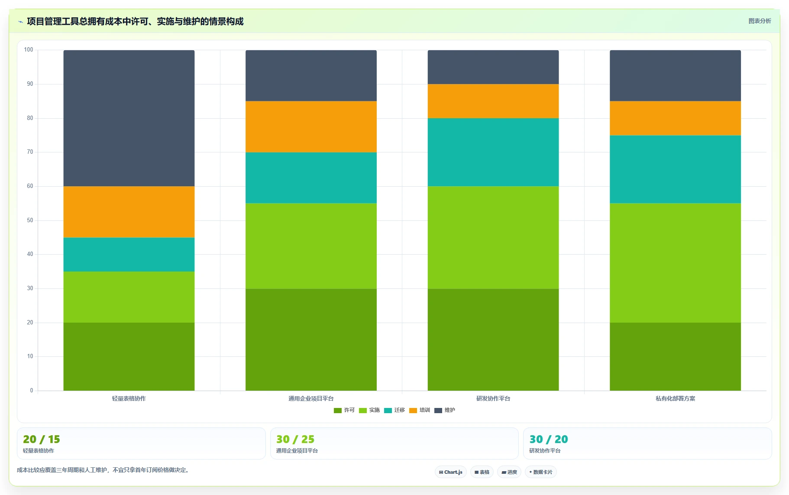Click the dark green 许可 segment of 通用企业项目平台 bar
Viewport: 789px width, 495px height.
coord(311,340)
